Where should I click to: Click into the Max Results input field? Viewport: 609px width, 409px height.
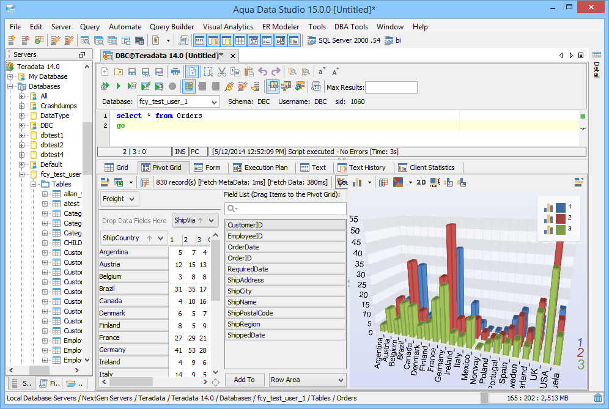(x=391, y=87)
